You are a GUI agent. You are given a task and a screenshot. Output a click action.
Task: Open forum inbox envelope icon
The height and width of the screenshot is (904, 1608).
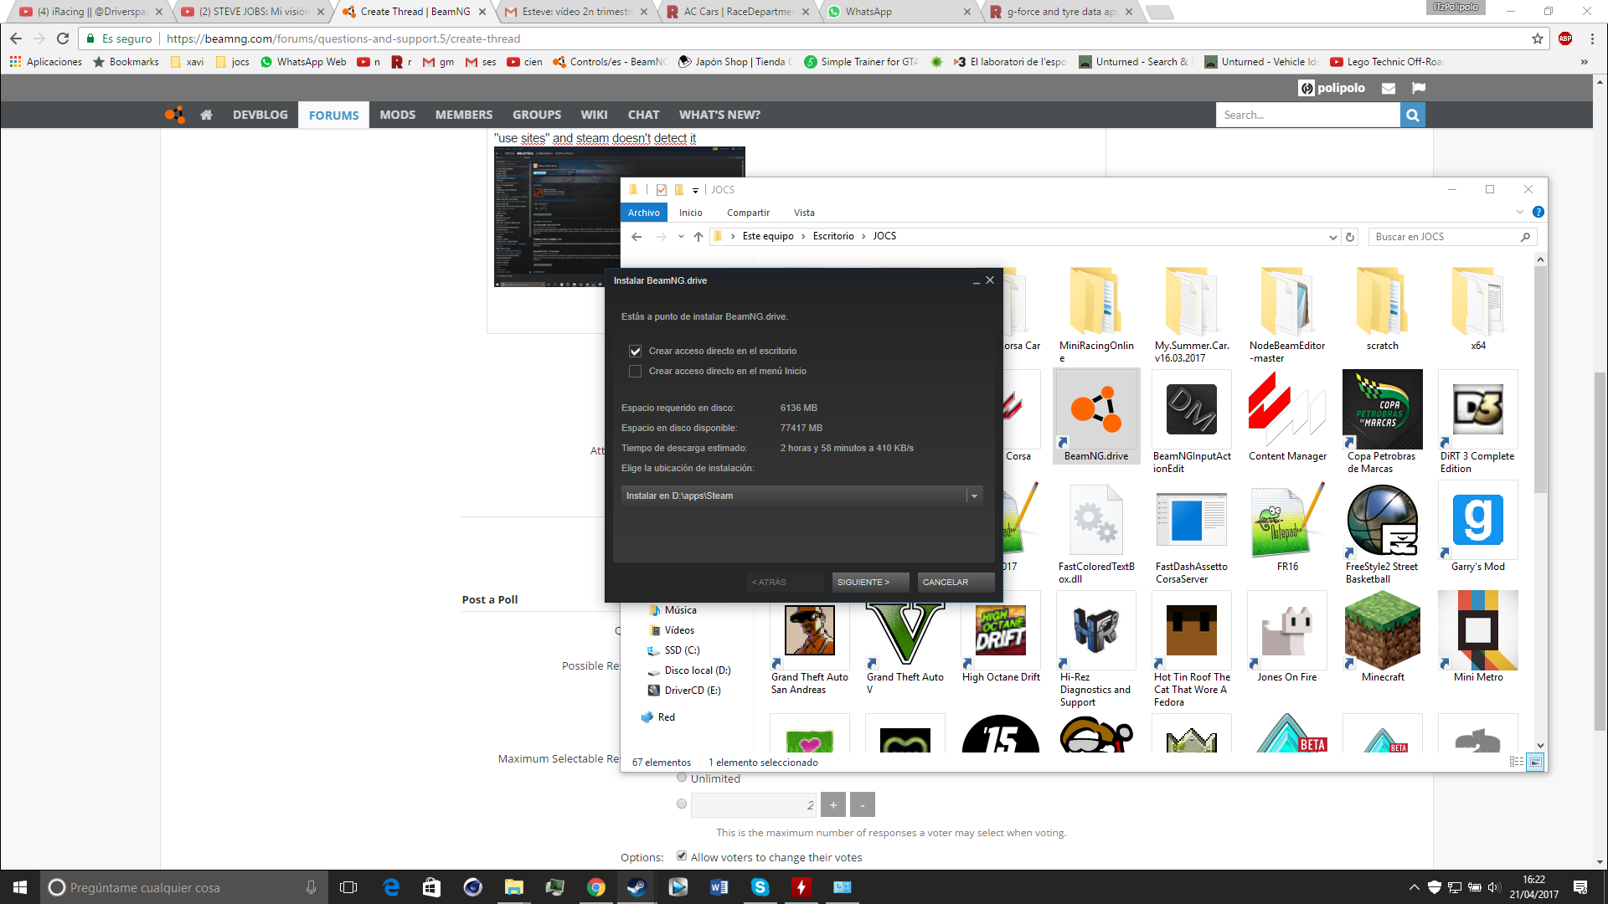click(1389, 88)
